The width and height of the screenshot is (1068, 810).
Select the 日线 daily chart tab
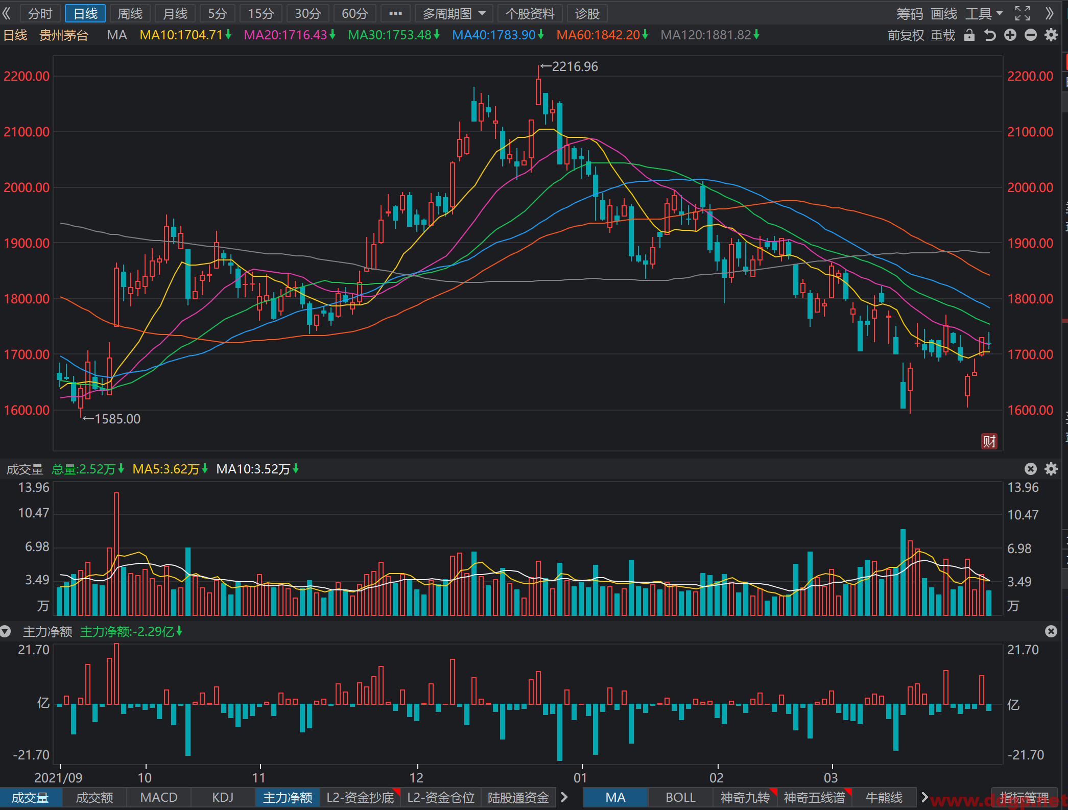click(x=85, y=14)
